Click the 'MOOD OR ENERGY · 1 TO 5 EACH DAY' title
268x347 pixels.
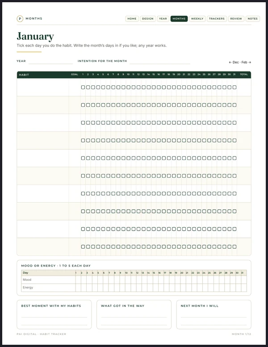pyautogui.click(x=56, y=266)
